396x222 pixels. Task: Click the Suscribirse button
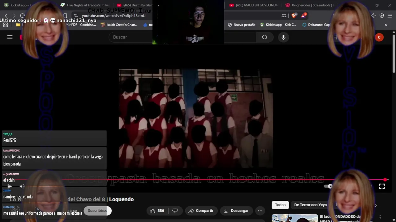(97, 211)
